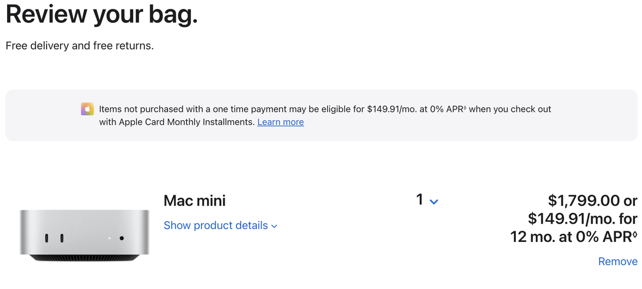Click the right USB-C port on Mac mini
Image resolution: width=642 pixels, height=289 pixels.
[61, 238]
